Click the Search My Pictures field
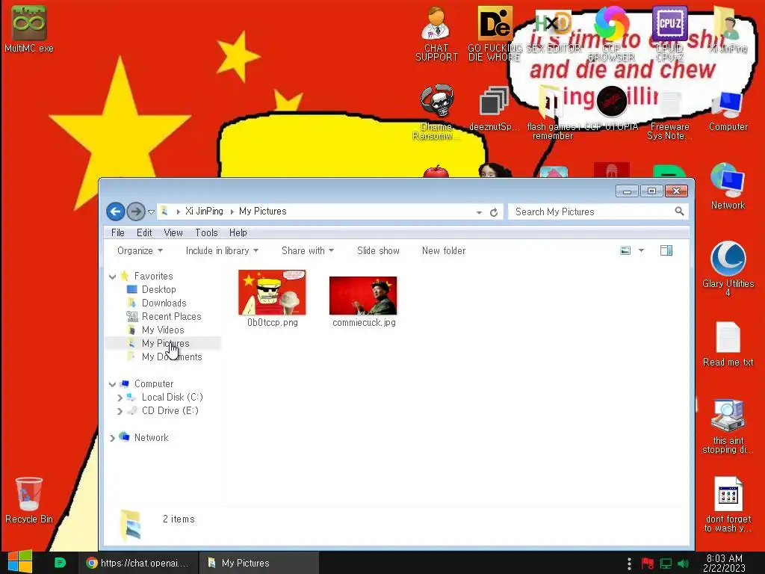Screen dimensions: 765x574 [592, 212]
